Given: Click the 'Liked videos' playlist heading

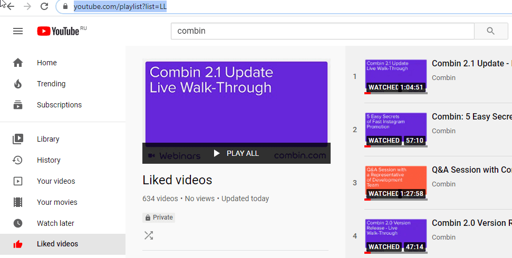Looking at the screenshot, I should tap(177, 180).
